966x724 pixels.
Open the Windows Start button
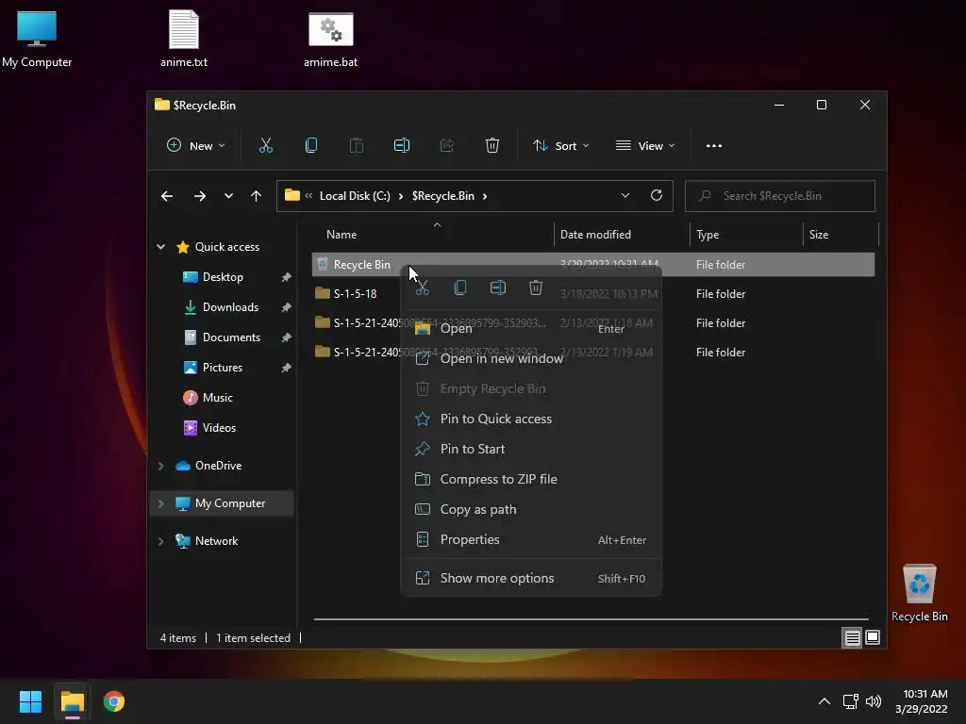point(30,701)
